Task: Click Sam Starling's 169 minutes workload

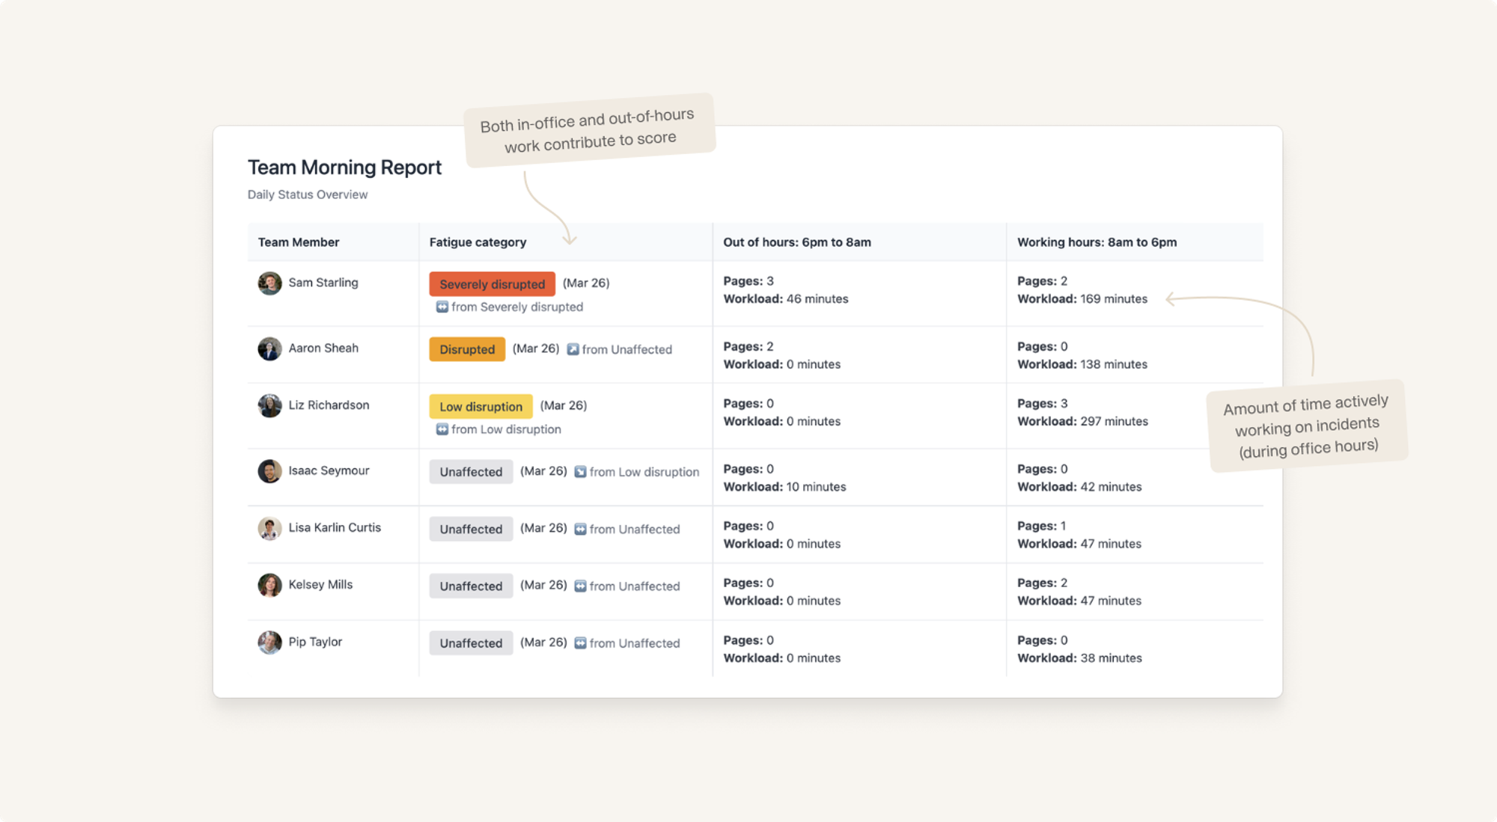Action: point(1113,299)
